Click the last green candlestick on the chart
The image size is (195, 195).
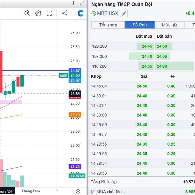click(22, 81)
